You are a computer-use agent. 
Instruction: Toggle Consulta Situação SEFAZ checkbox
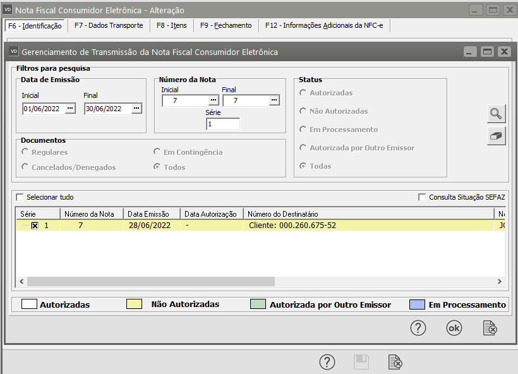point(422,197)
